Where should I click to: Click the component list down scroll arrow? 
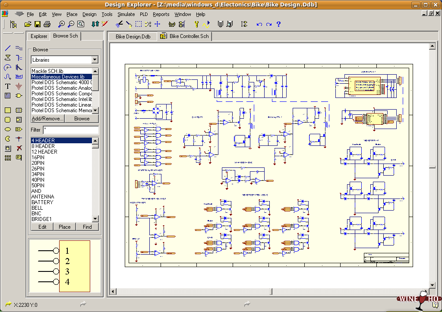(95, 219)
